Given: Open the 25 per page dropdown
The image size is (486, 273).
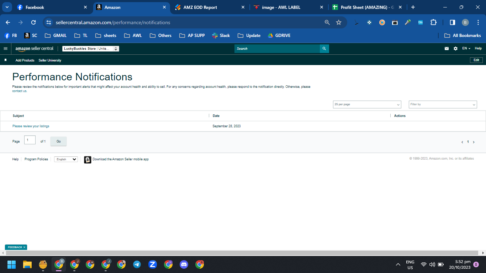Looking at the screenshot, I should pyautogui.click(x=367, y=105).
